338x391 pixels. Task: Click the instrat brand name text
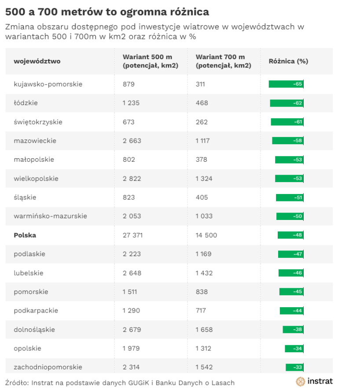(x=320, y=381)
